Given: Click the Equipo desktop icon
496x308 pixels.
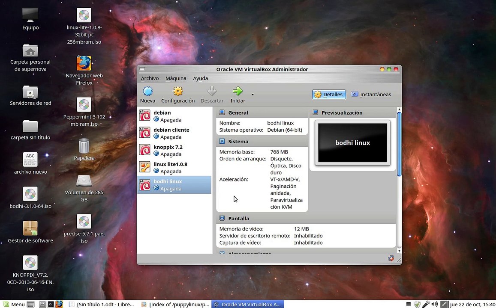Looking at the screenshot, I should click(30, 15).
